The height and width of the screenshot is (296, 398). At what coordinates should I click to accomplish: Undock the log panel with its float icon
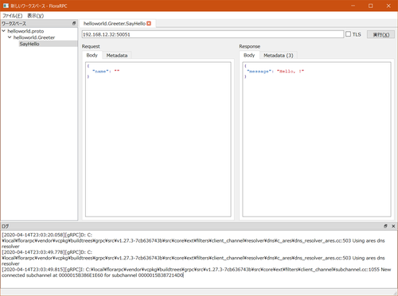(385, 226)
